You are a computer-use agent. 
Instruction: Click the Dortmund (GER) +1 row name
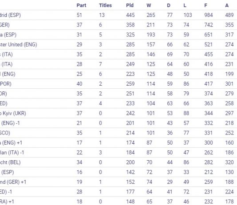pyautogui.click(x=13, y=182)
